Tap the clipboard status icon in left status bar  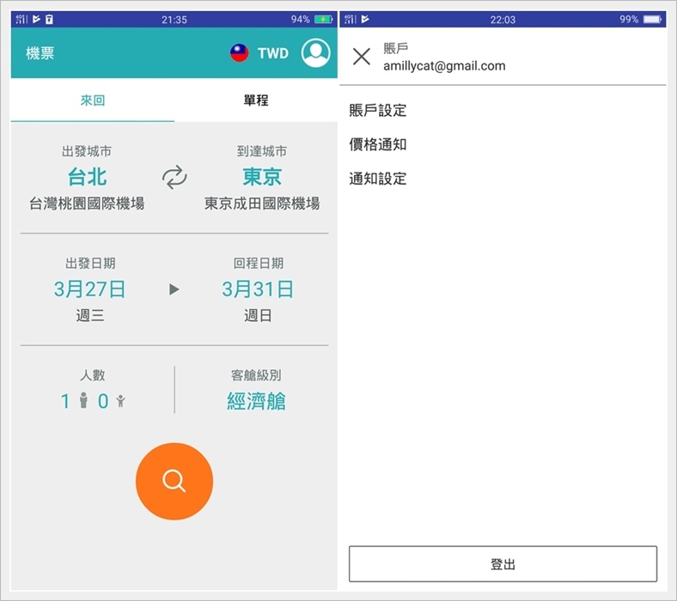(49, 19)
